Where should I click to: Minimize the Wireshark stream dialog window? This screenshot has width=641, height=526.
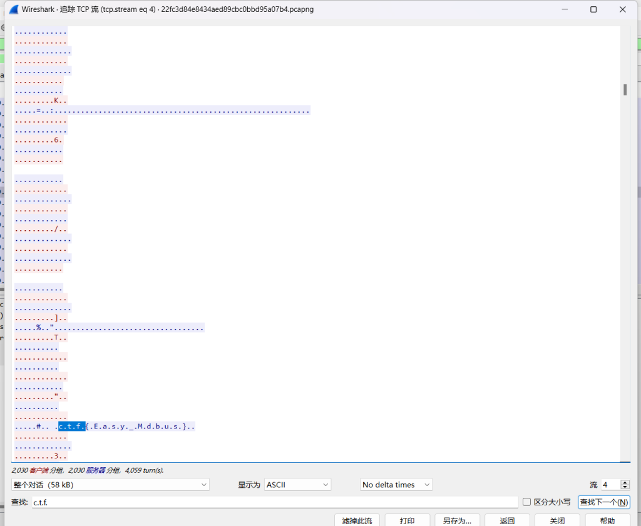coord(565,9)
